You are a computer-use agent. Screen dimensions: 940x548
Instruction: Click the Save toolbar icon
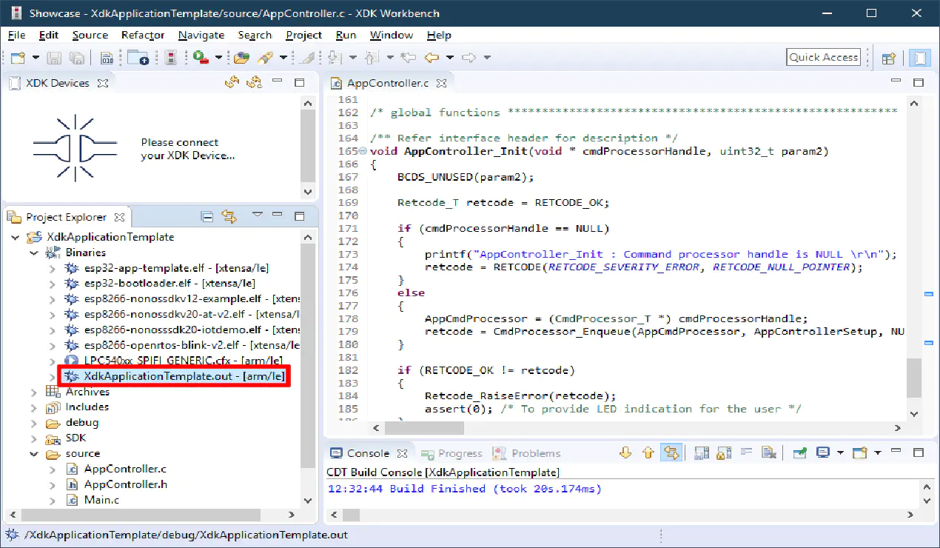click(54, 58)
